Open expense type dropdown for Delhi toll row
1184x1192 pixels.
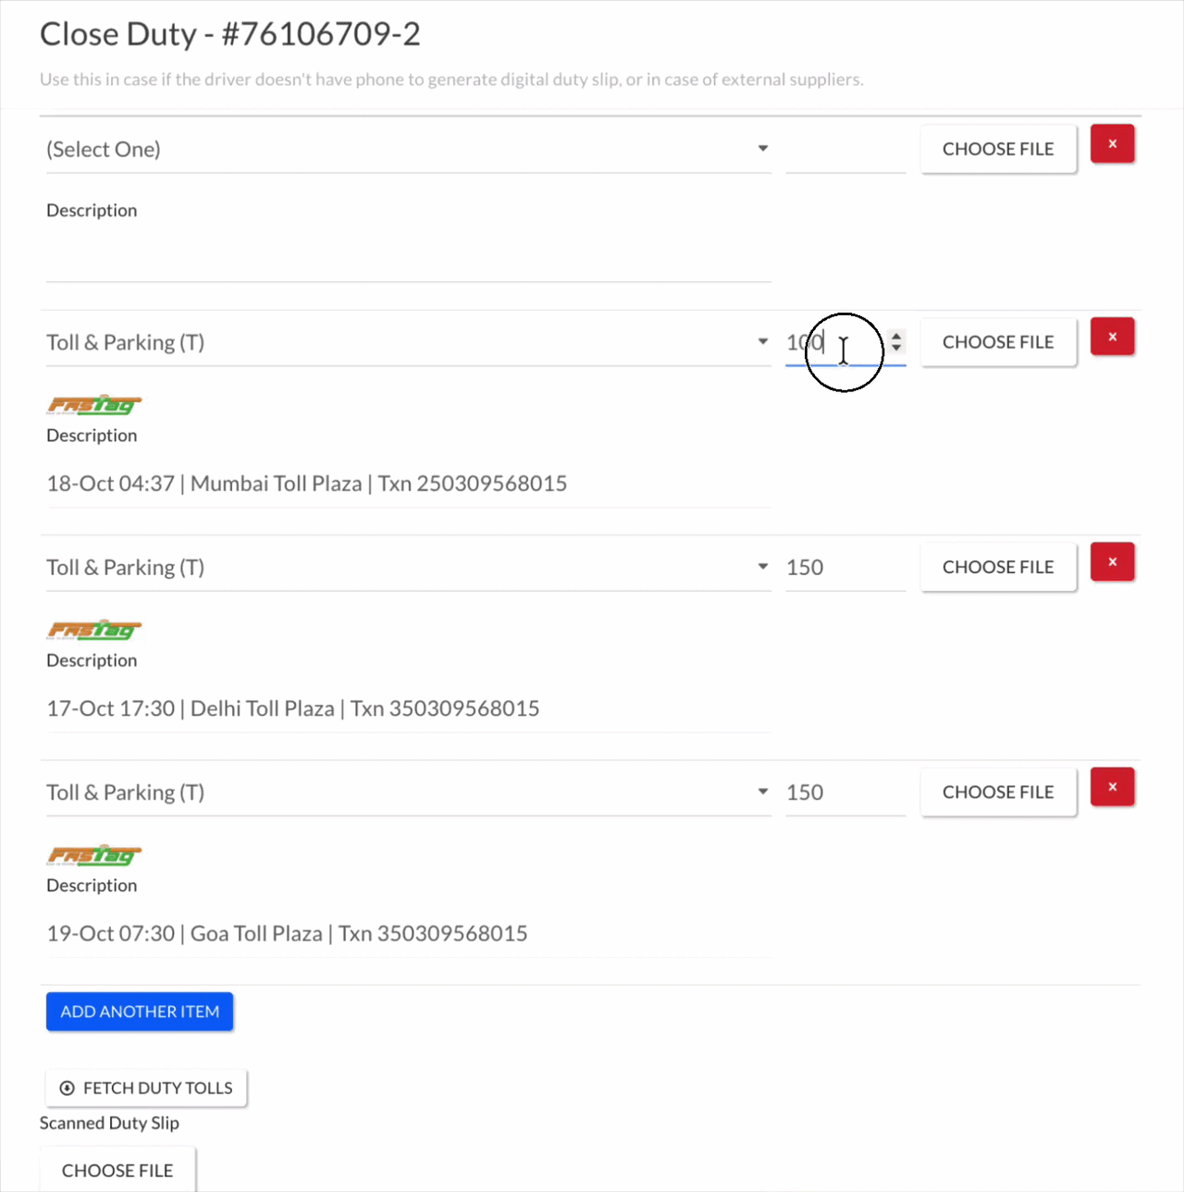408,567
